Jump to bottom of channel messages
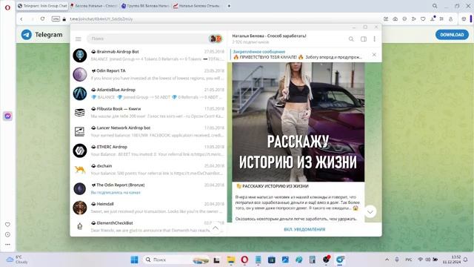Image resolution: width=474 pixels, height=267 pixels. (x=370, y=211)
